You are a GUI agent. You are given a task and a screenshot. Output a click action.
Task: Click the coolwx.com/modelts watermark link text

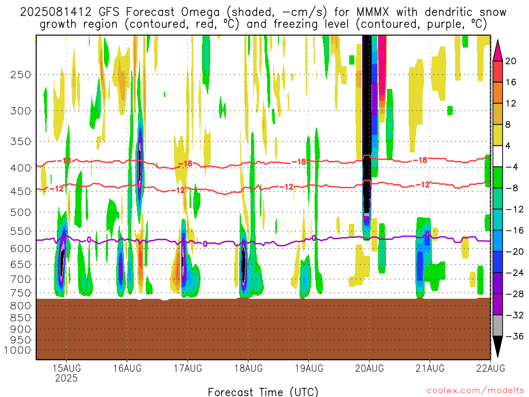coord(475,391)
